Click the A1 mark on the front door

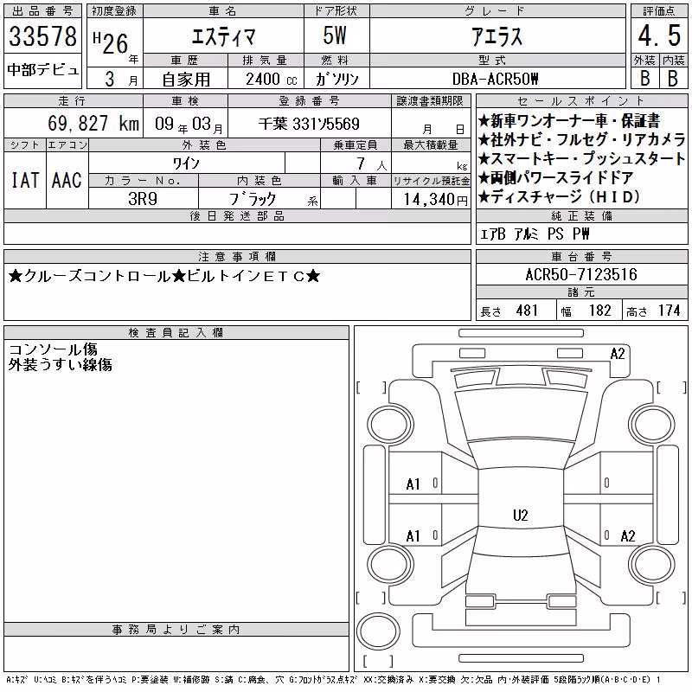point(413,484)
